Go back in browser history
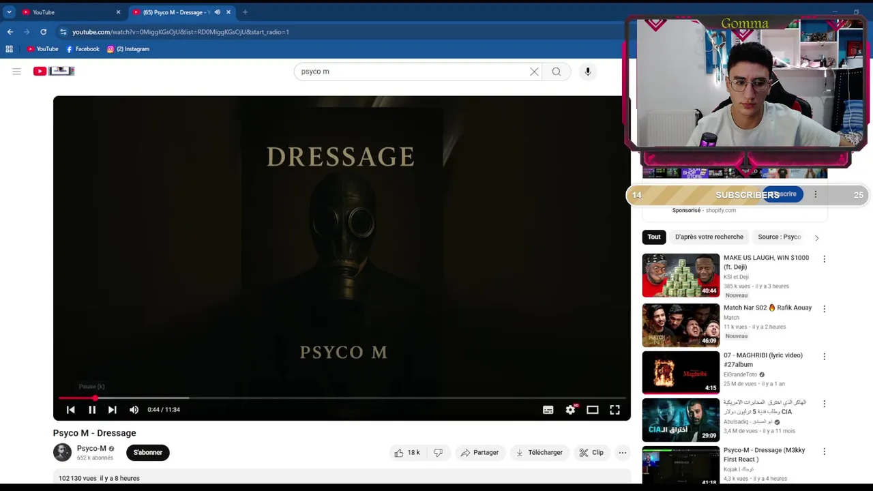Screen dimensions: 873x491 pyautogui.click(x=10, y=32)
